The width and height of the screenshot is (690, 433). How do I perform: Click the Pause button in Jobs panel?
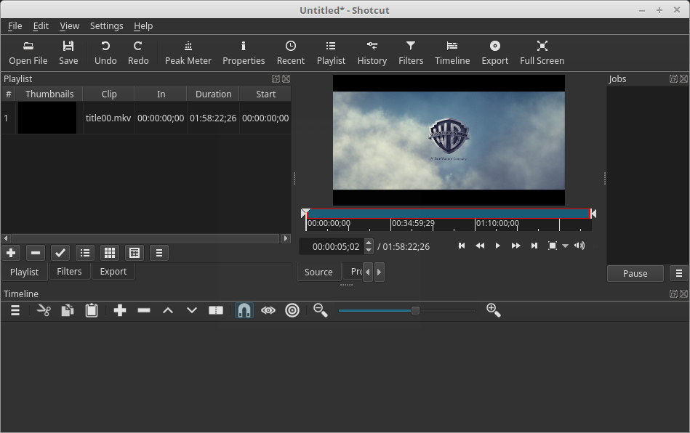(635, 273)
